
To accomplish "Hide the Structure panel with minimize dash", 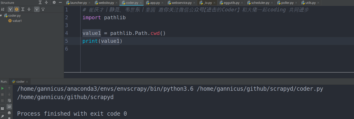I will click(60, 2).
